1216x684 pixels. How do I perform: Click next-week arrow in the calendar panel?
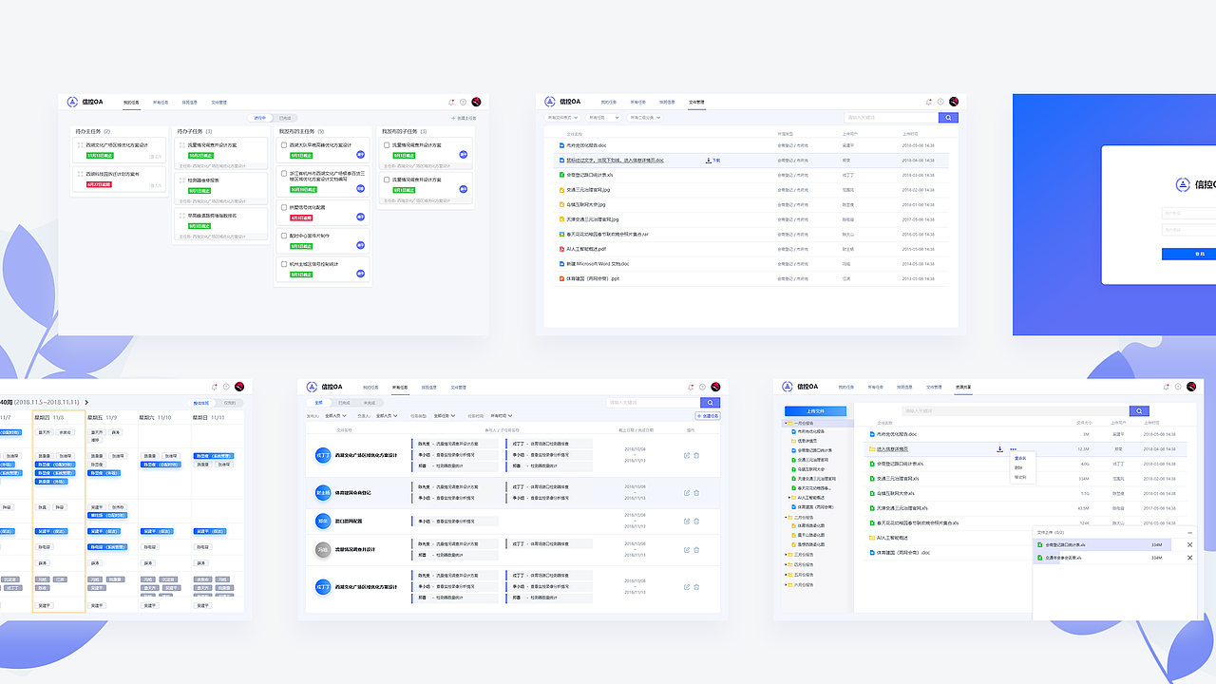pos(86,403)
